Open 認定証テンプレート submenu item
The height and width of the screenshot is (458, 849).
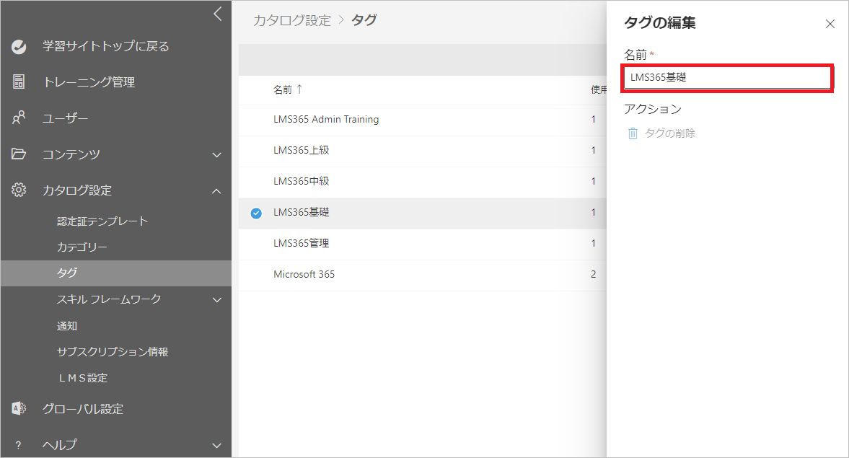102,221
